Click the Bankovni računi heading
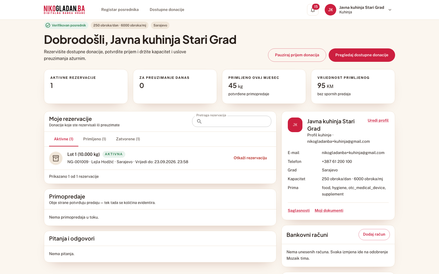 pyautogui.click(x=307, y=235)
